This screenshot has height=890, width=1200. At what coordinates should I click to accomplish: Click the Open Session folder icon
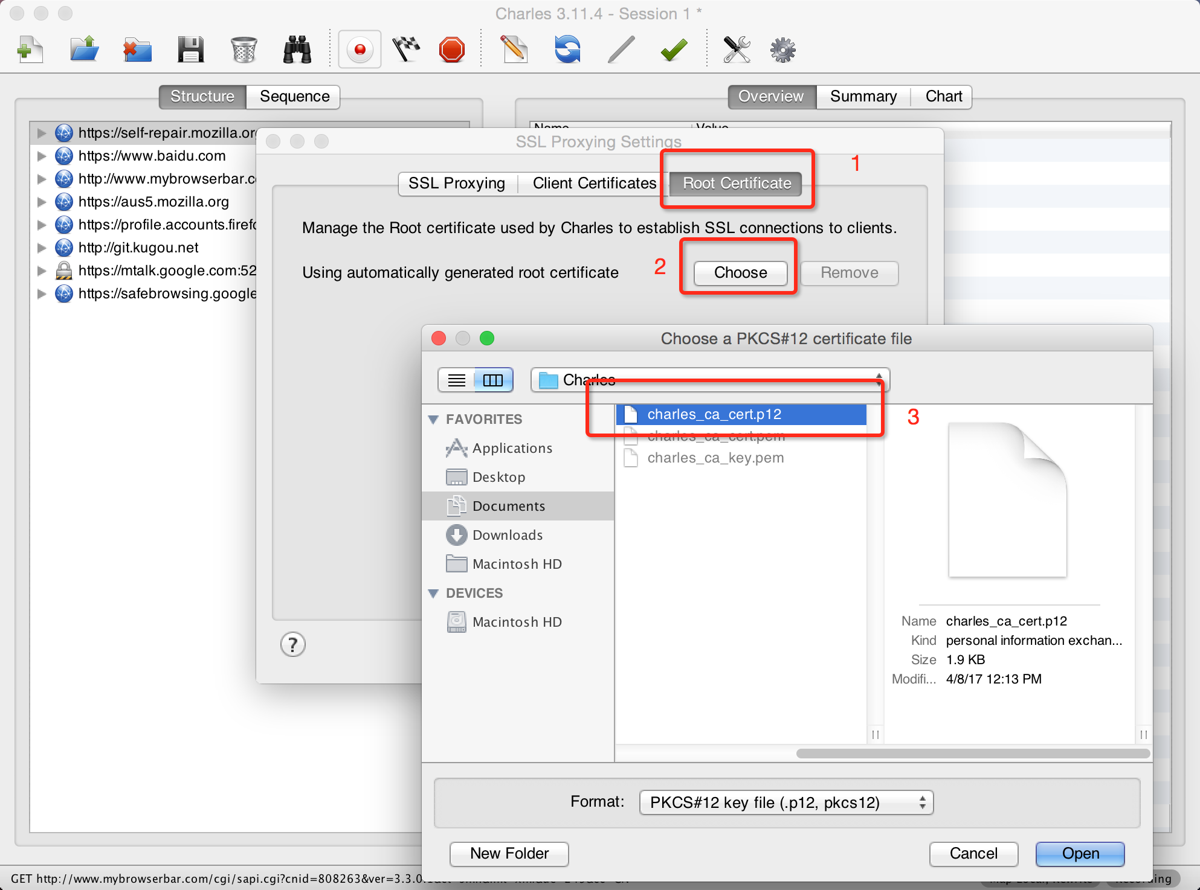[84, 50]
